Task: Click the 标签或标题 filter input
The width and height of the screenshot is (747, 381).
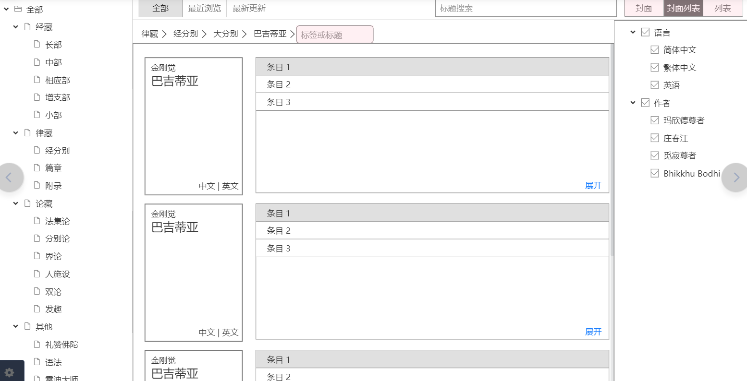Action: [335, 35]
